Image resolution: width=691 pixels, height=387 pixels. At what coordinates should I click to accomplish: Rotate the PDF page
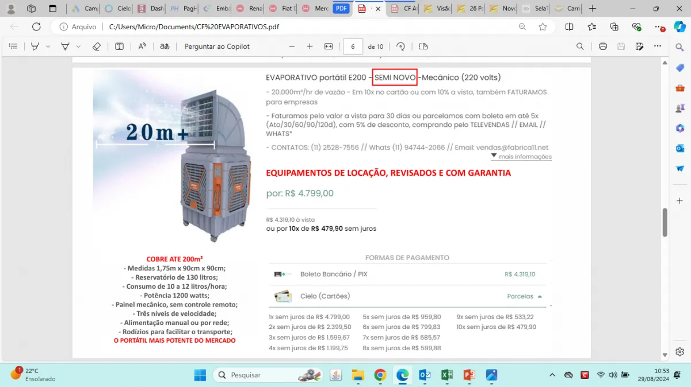click(401, 47)
